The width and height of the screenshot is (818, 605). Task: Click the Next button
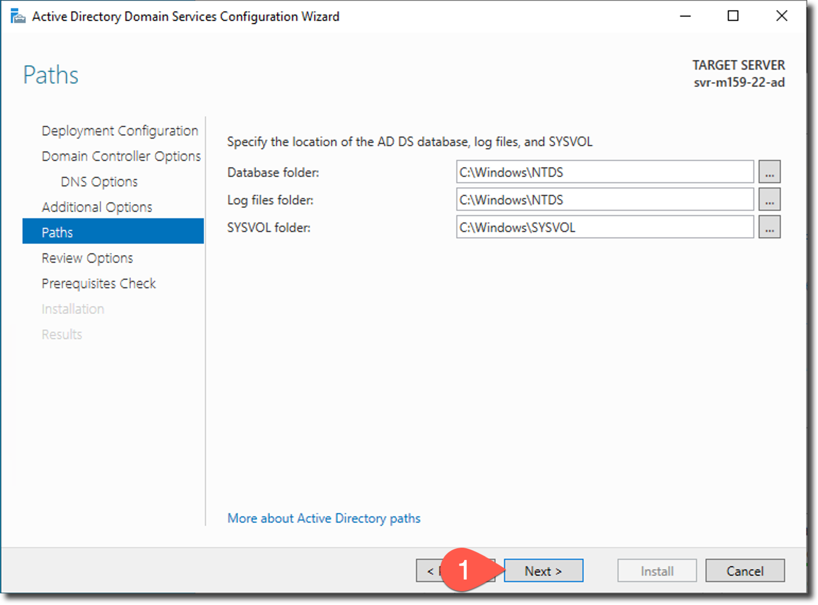pos(543,571)
